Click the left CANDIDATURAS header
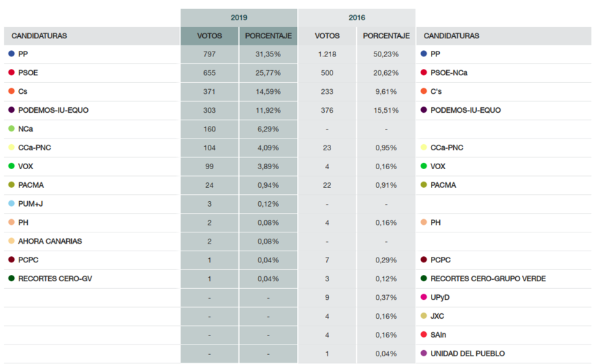This screenshot has height=364, width=594. (x=40, y=35)
